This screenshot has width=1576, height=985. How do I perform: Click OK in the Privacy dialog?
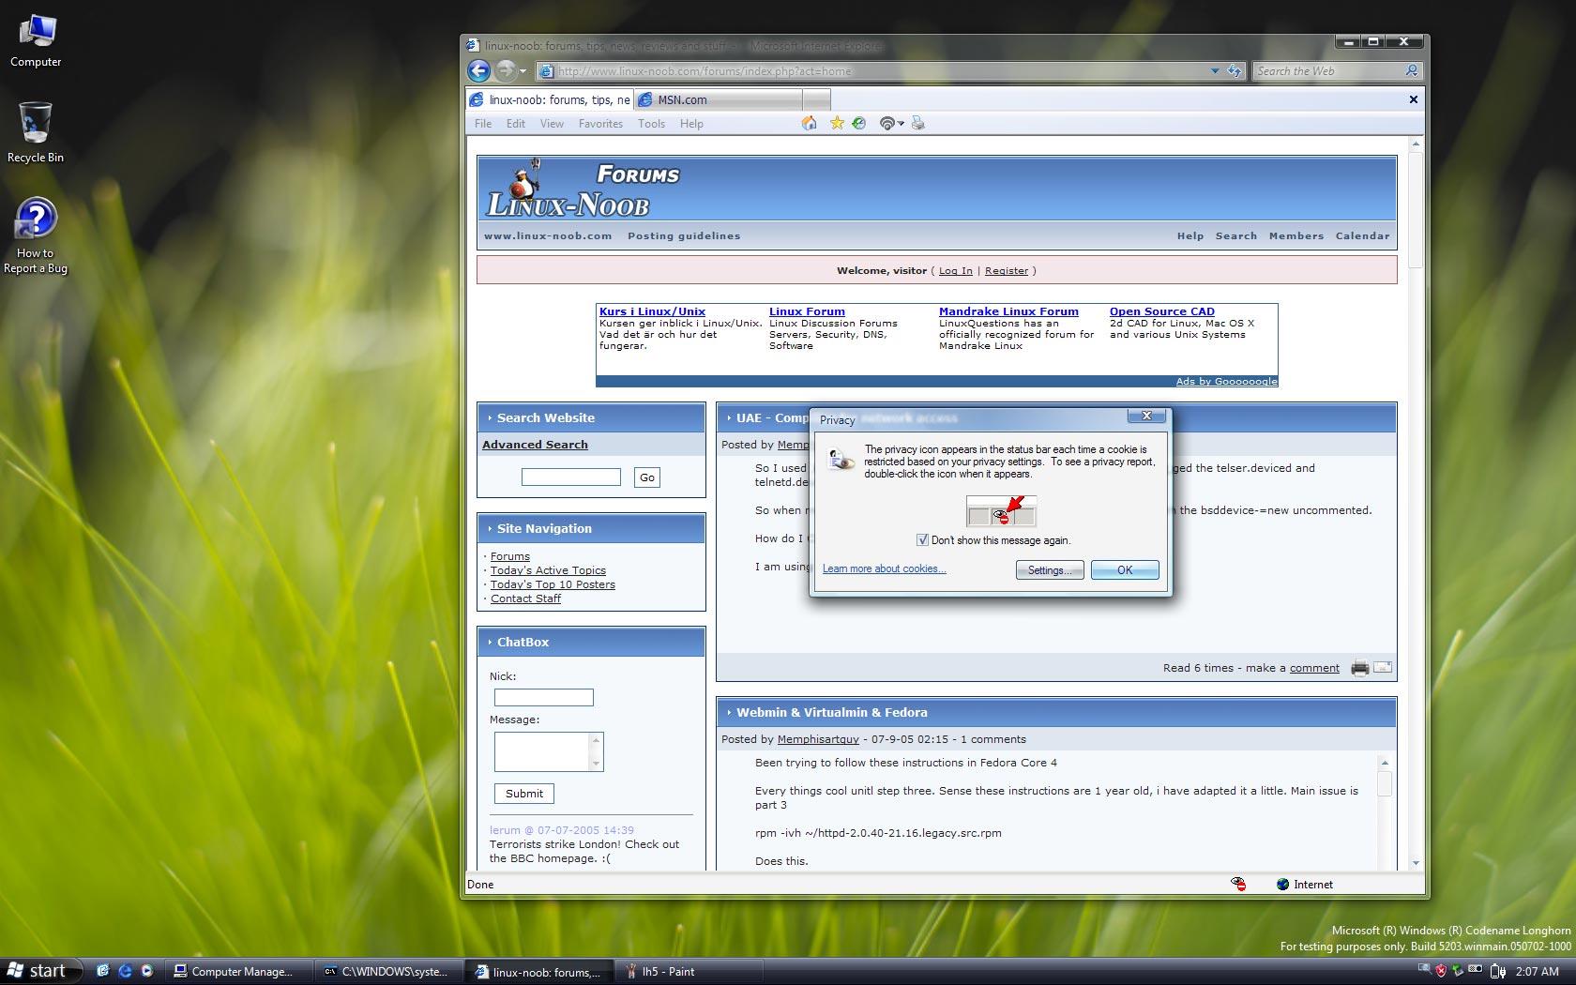(1125, 570)
